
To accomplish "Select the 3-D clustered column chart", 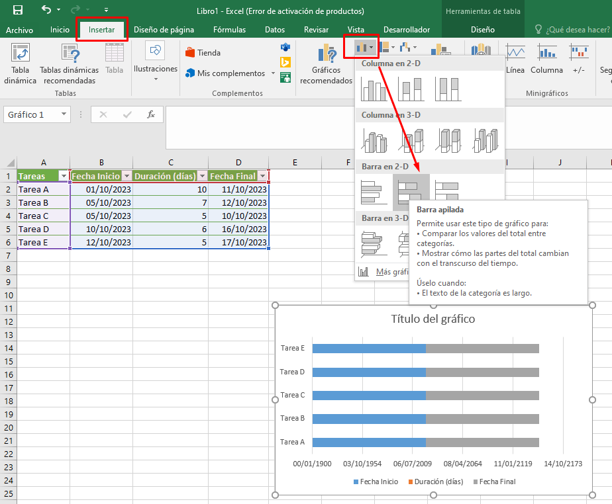I will 374,140.
